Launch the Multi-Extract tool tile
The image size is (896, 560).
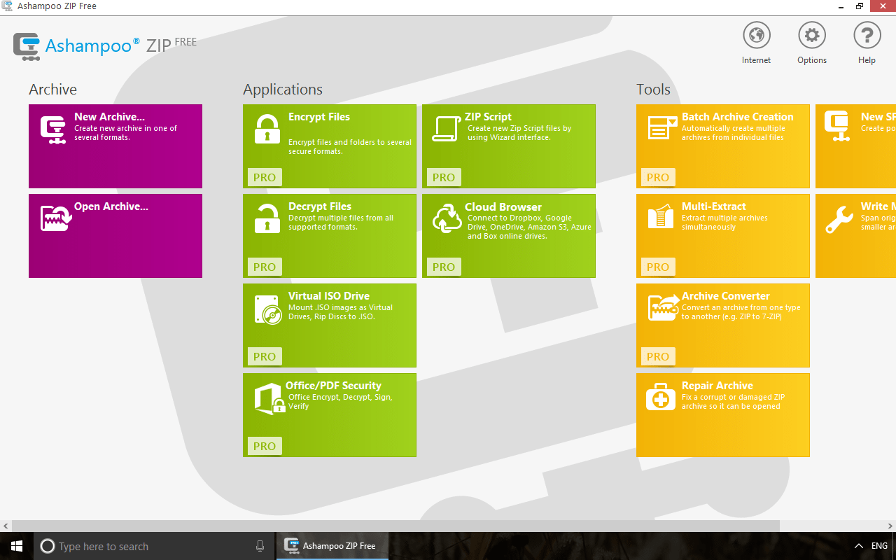[723, 236]
